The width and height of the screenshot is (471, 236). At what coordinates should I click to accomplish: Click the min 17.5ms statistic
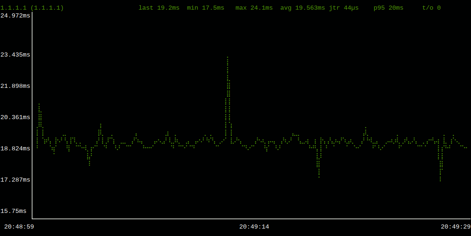[206, 8]
